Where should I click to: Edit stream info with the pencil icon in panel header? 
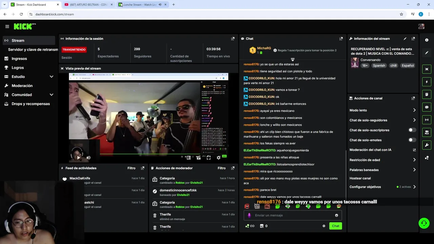pyautogui.click(x=405, y=39)
